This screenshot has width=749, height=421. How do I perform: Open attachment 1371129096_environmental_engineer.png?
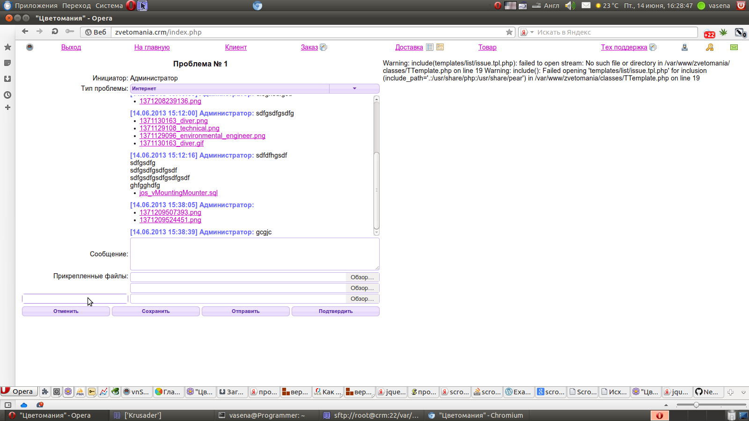coord(202,136)
